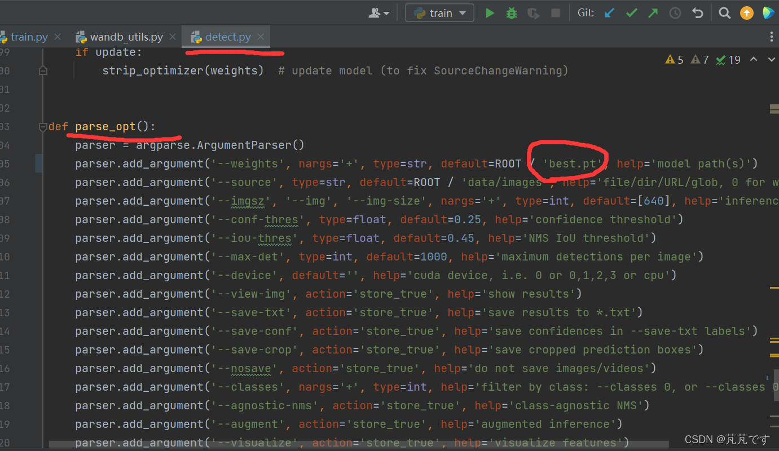Viewport: 779px width, 451px height.
Task: Show Git history clock icon
Action: (675, 13)
